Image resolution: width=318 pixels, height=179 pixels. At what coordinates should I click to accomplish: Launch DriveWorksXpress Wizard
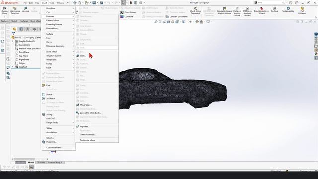click(261, 10)
